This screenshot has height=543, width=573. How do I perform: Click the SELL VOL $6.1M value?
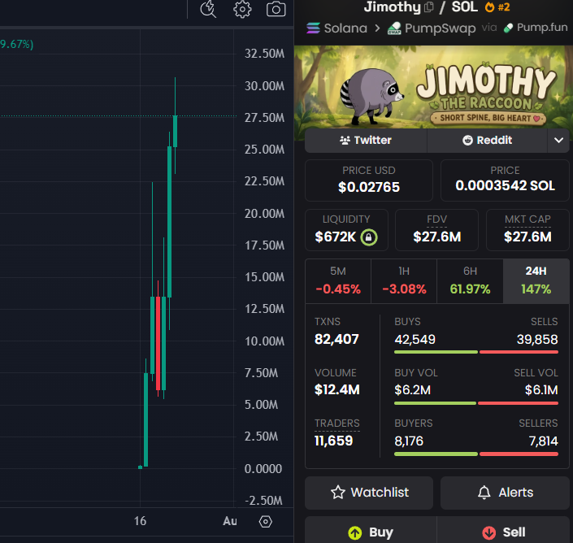pyautogui.click(x=541, y=390)
